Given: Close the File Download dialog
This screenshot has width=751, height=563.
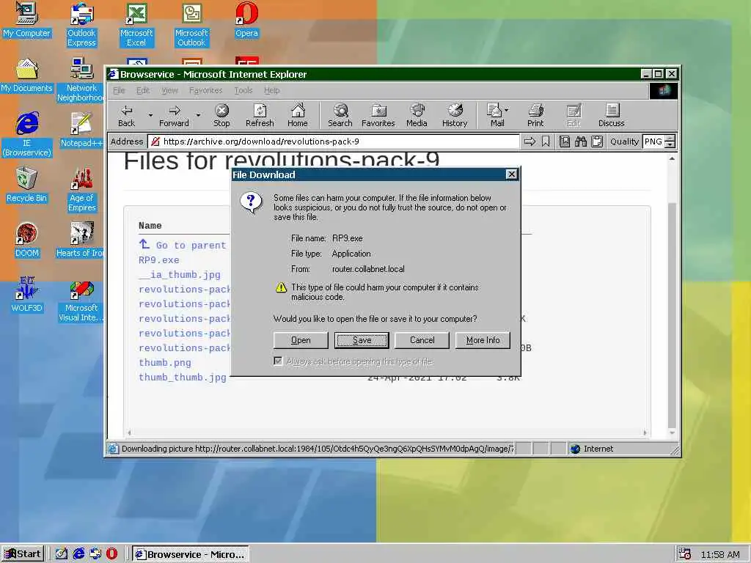Looking at the screenshot, I should [x=511, y=174].
